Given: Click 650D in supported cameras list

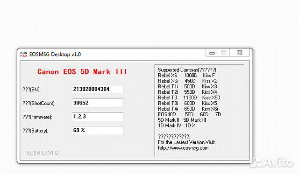Looking at the screenshot, I should coord(190,109).
